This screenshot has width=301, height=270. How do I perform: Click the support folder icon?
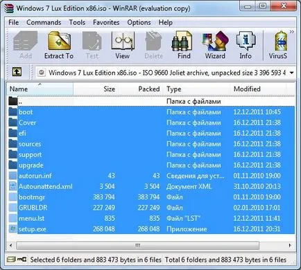(x=13, y=154)
